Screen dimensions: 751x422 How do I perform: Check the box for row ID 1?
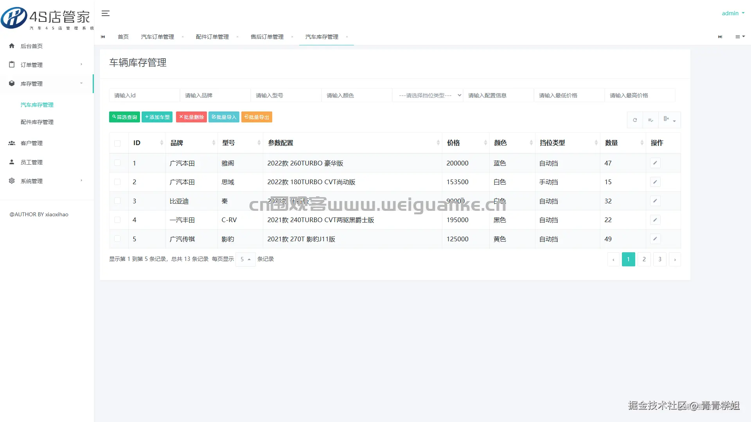[117, 163]
